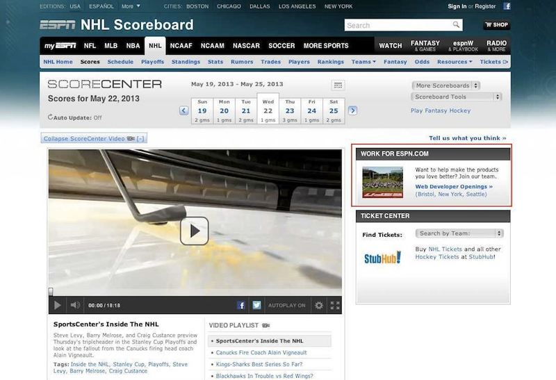Open the calendar date picker icon
This screenshot has height=380, width=556.
(x=338, y=85)
